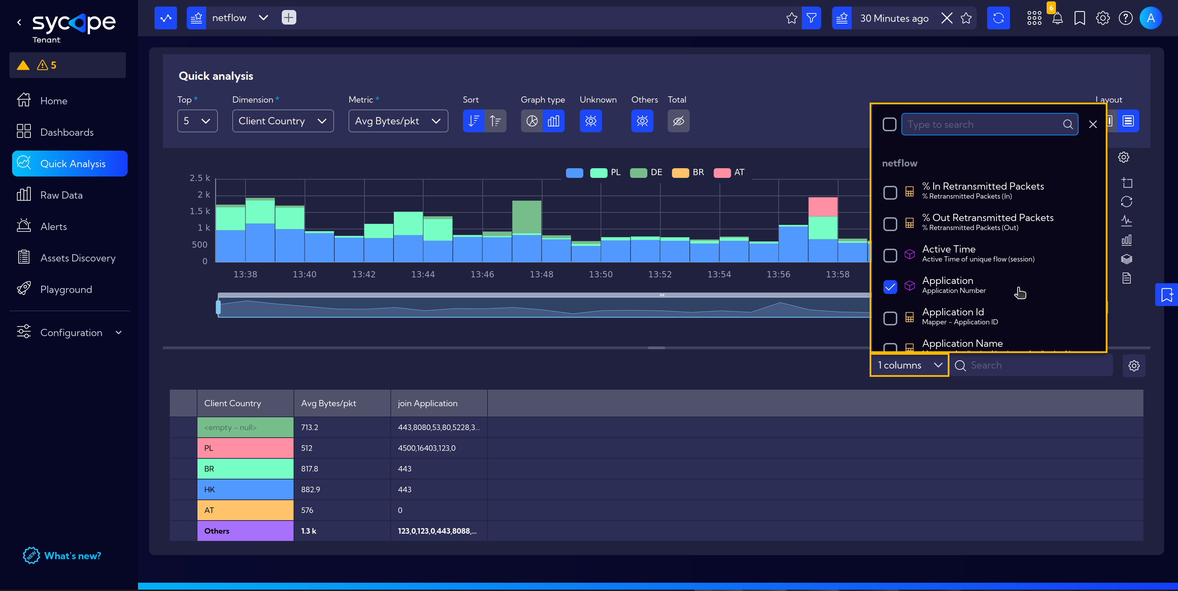Viewport: 1178px width, 591px height.
Task: Click the Type to search field
Action: 989,124
